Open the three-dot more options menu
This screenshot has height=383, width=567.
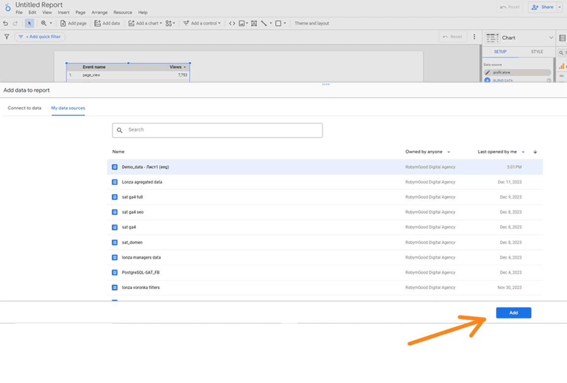coord(475,37)
